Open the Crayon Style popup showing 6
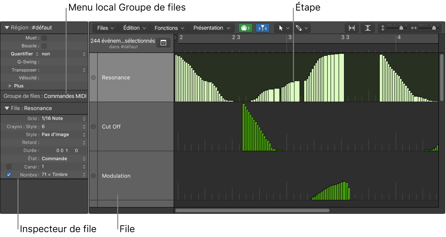The height and width of the screenshot is (237, 446). (64, 127)
